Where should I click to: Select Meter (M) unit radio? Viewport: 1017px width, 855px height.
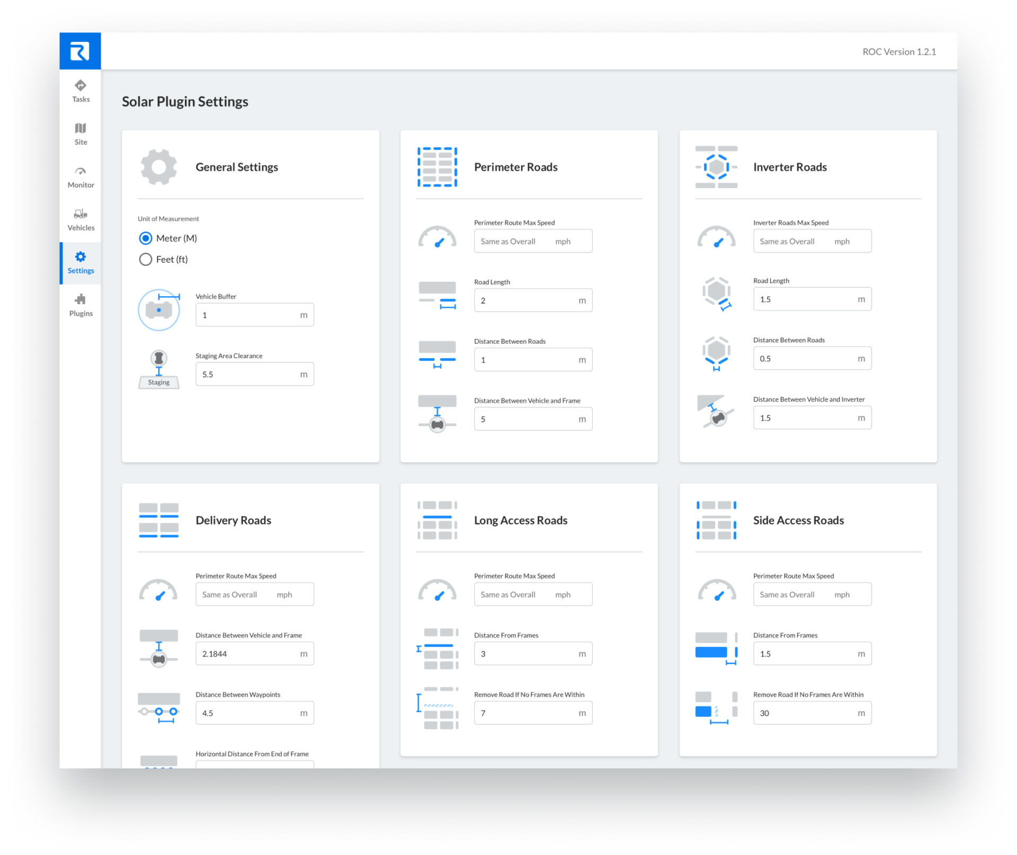pyautogui.click(x=145, y=238)
